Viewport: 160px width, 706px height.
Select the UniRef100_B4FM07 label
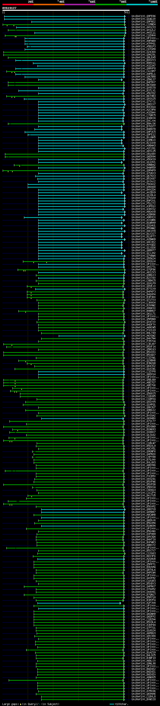tap(143, 82)
